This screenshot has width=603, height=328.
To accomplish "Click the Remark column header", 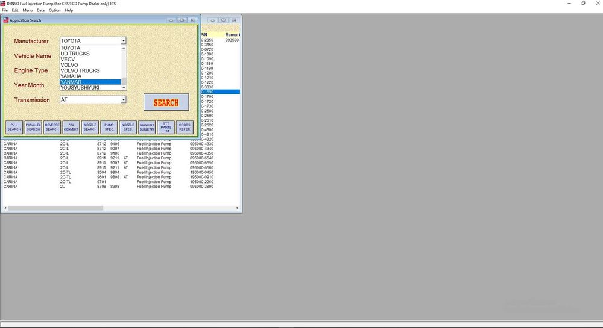I will click(232, 34).
